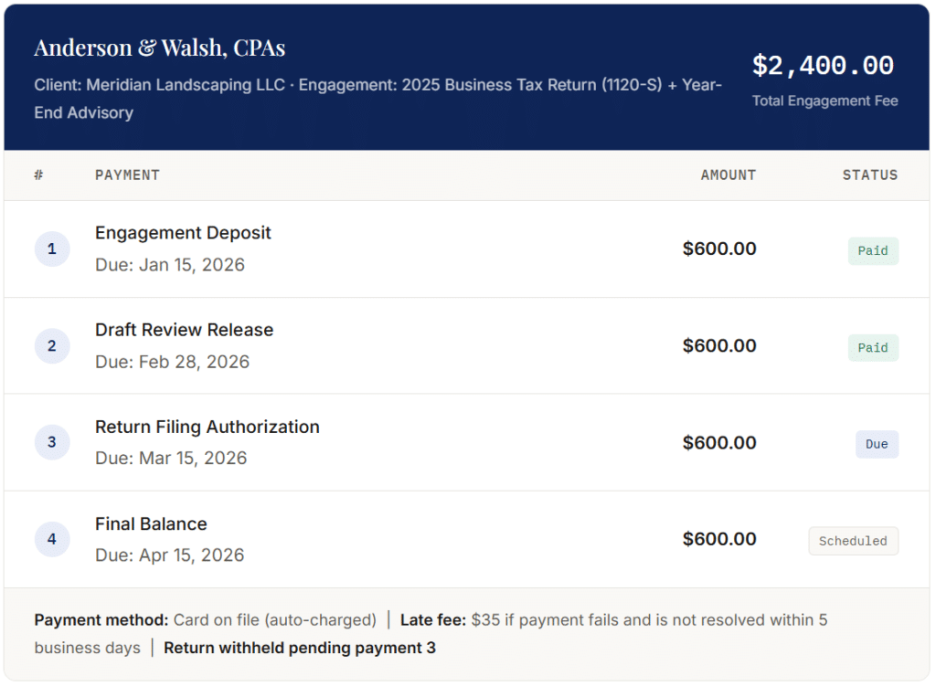Viewport: 936px width, 687px height.
Task: Select the Due: Mar 15, 2026 date
Action: (171, 458)
